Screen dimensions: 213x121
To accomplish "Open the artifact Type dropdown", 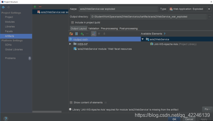I will 209,9.
